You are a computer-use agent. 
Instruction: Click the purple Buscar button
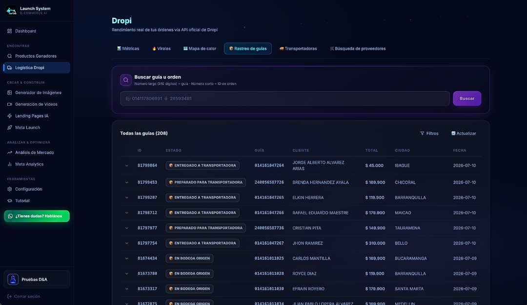467,98
